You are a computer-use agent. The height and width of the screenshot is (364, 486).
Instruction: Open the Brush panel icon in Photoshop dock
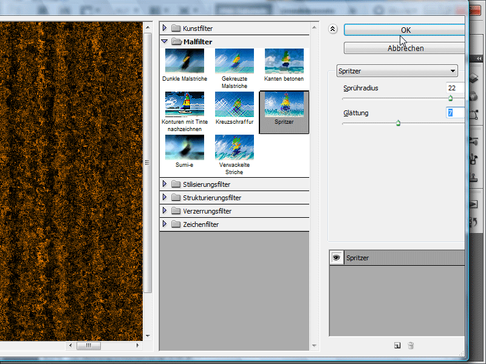coord(474,141)
